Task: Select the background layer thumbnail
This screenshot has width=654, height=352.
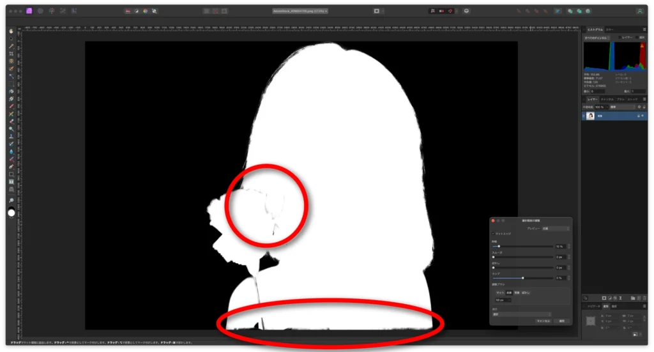Action: [x=591, y=116]
